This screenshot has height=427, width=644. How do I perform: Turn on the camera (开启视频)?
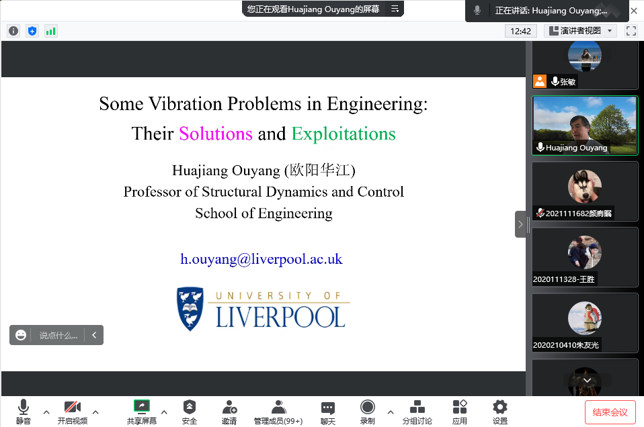pos(73,411)
